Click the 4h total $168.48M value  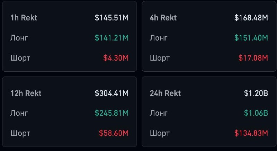(x=251, y=18)
